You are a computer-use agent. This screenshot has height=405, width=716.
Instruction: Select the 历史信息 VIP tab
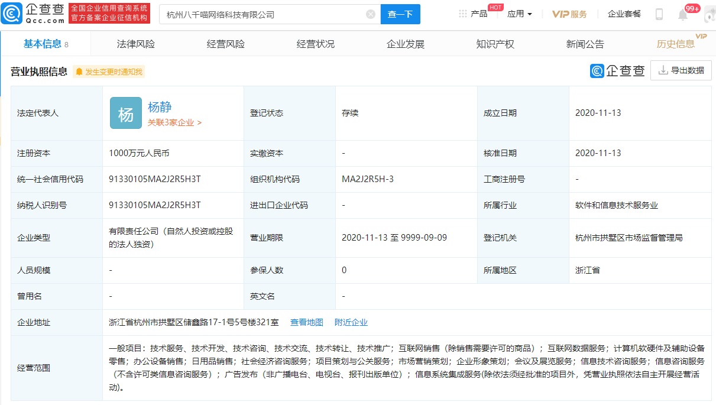tap(676, 44)
